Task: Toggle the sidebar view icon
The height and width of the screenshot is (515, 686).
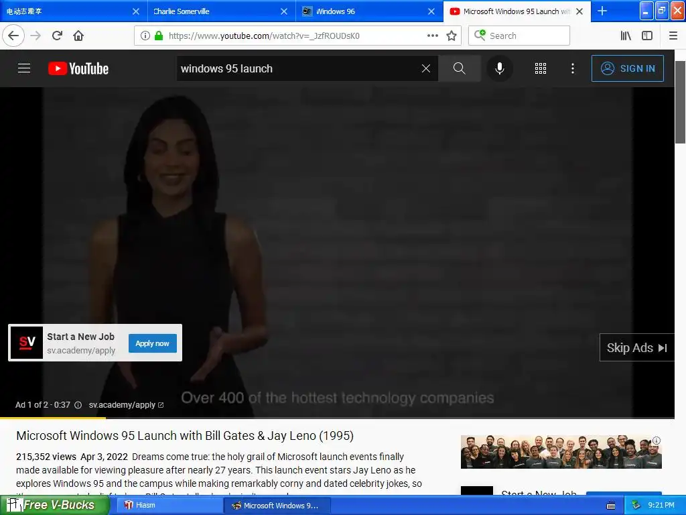Action: tap(647, 36)
